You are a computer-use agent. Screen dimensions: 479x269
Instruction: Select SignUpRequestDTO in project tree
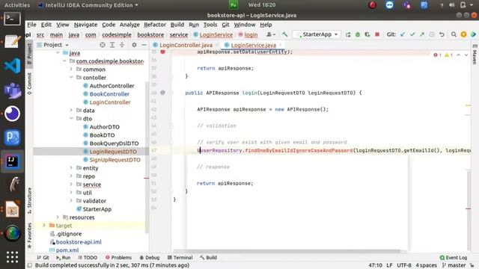coord(115,160)
